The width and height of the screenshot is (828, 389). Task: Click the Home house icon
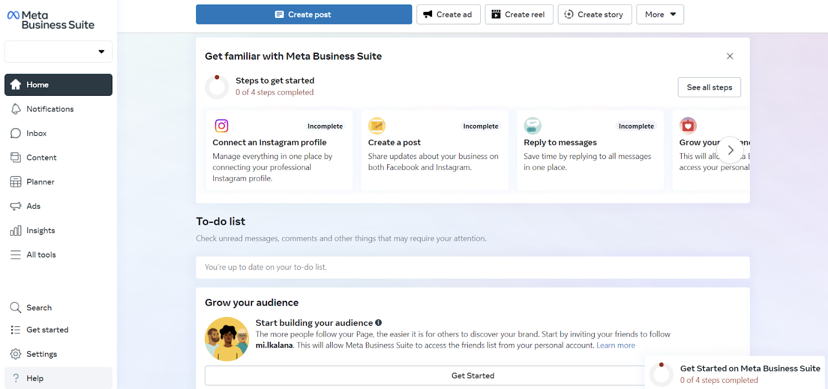click(x=16, y=84)
